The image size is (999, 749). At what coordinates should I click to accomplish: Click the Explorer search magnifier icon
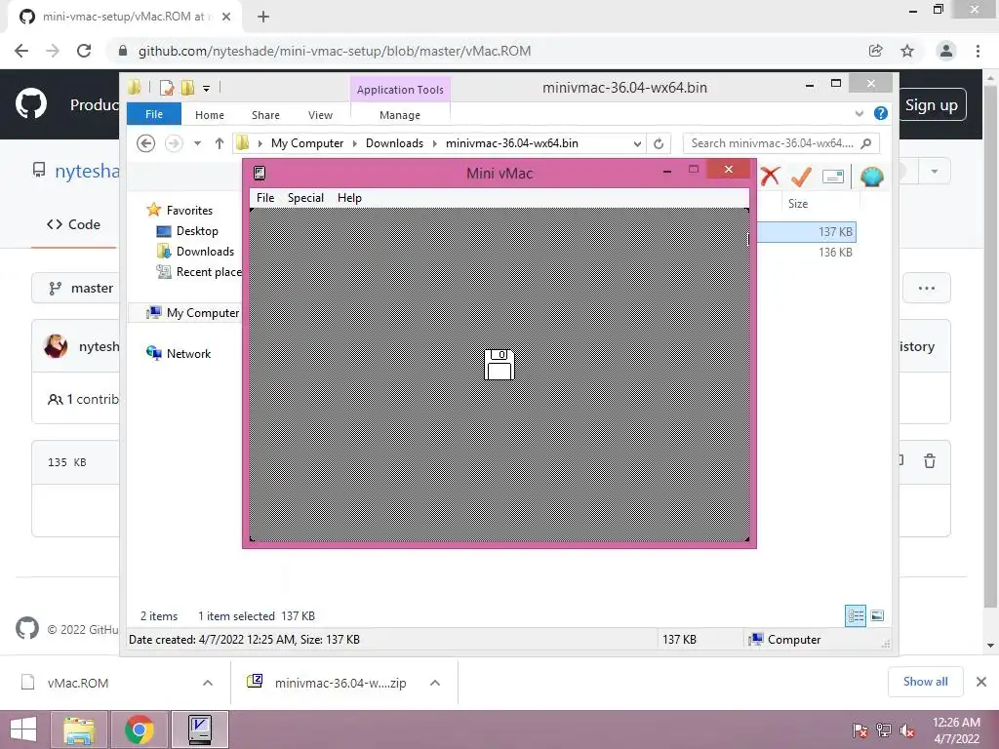point(866,143)
